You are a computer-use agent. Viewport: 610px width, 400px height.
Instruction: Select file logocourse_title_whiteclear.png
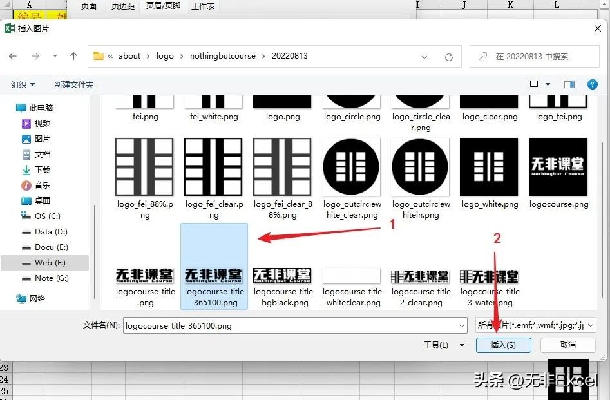[x=352, y=288]
